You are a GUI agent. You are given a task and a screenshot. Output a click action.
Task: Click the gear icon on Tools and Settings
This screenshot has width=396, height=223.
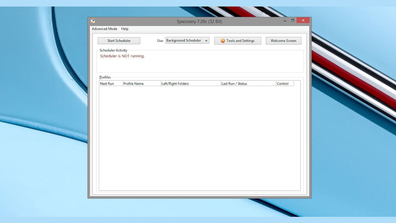click(x=222, y=41)
